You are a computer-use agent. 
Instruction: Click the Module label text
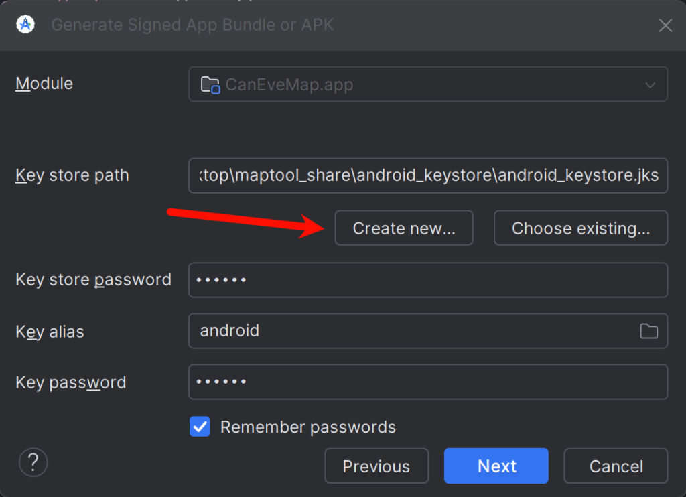pos(44,84)
